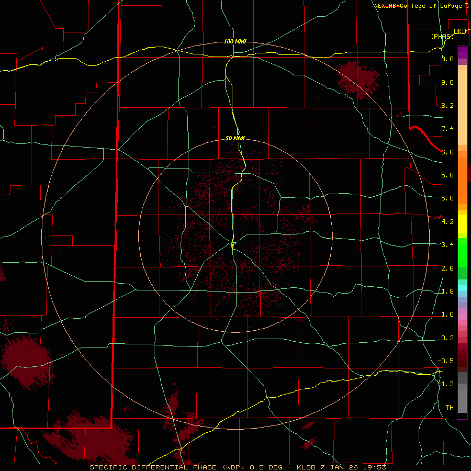Select the 5.0 value on the color scale
Image resolution: width=471 pixels, height=471 pixels.
(x=447, y=198)
